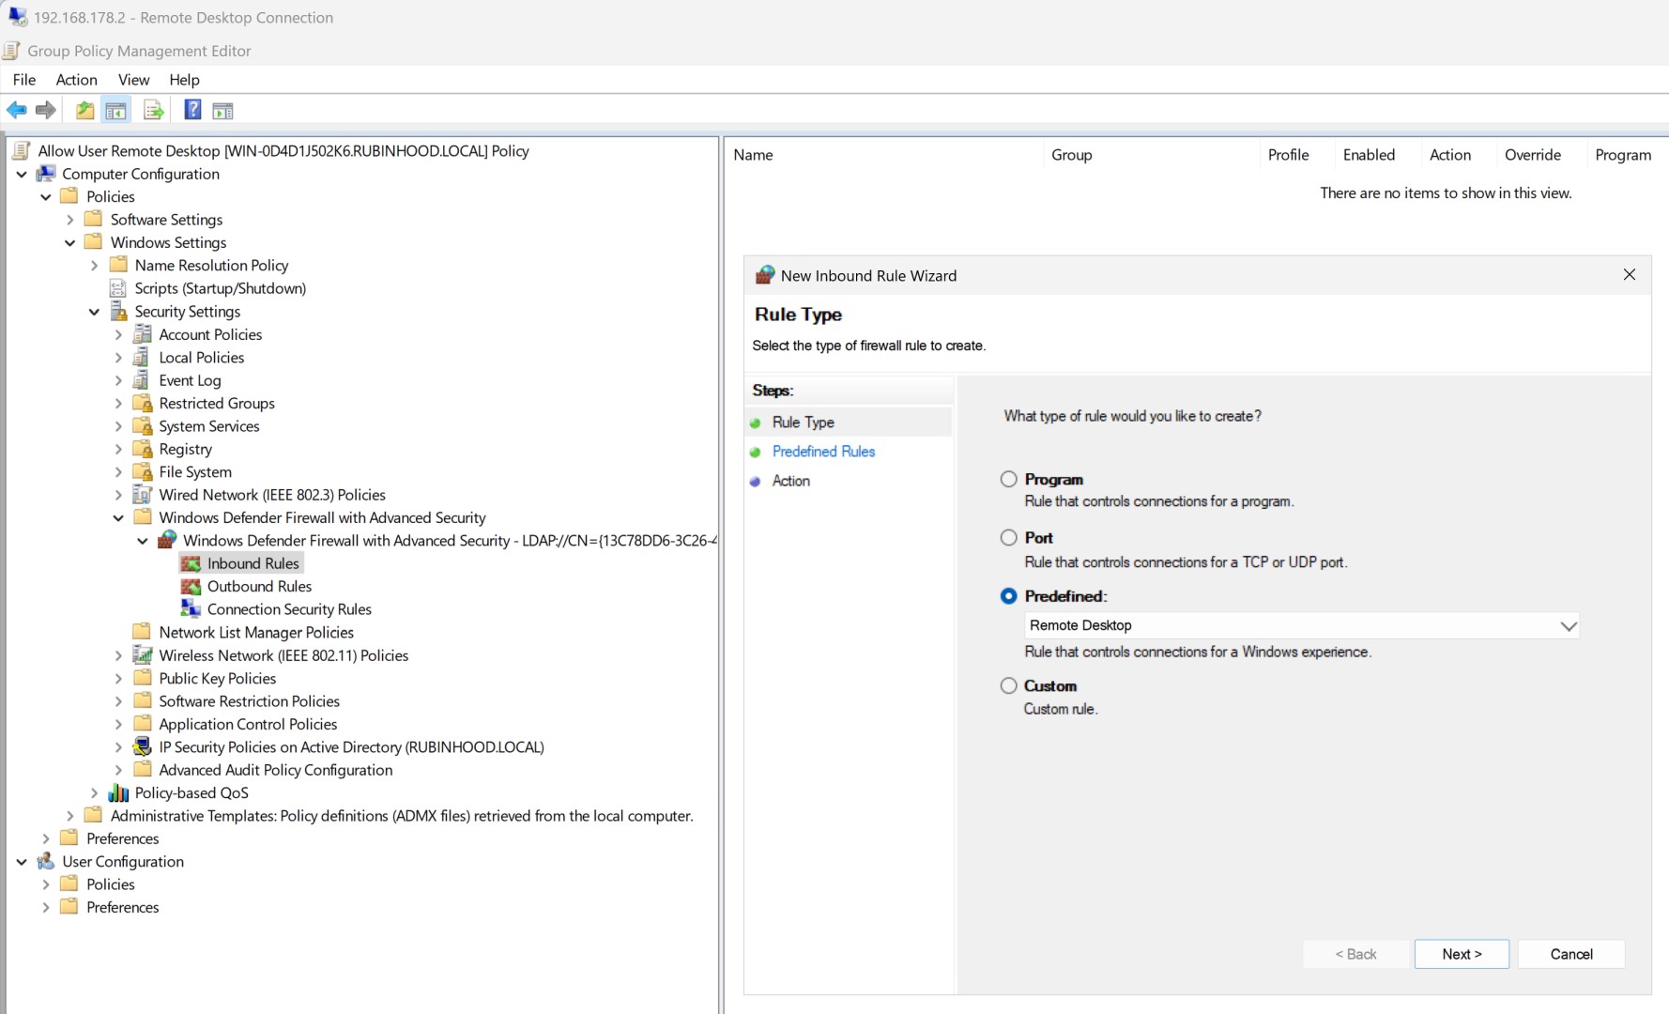Collapse the Computer Configuration node
This screenshot has height=1014, width=1669.
click(22, 174)
